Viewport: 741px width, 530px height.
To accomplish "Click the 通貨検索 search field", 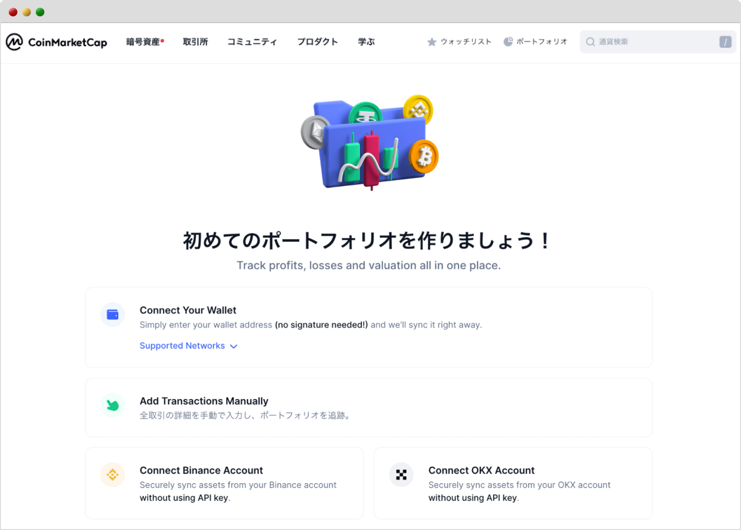I will point(658,42).
